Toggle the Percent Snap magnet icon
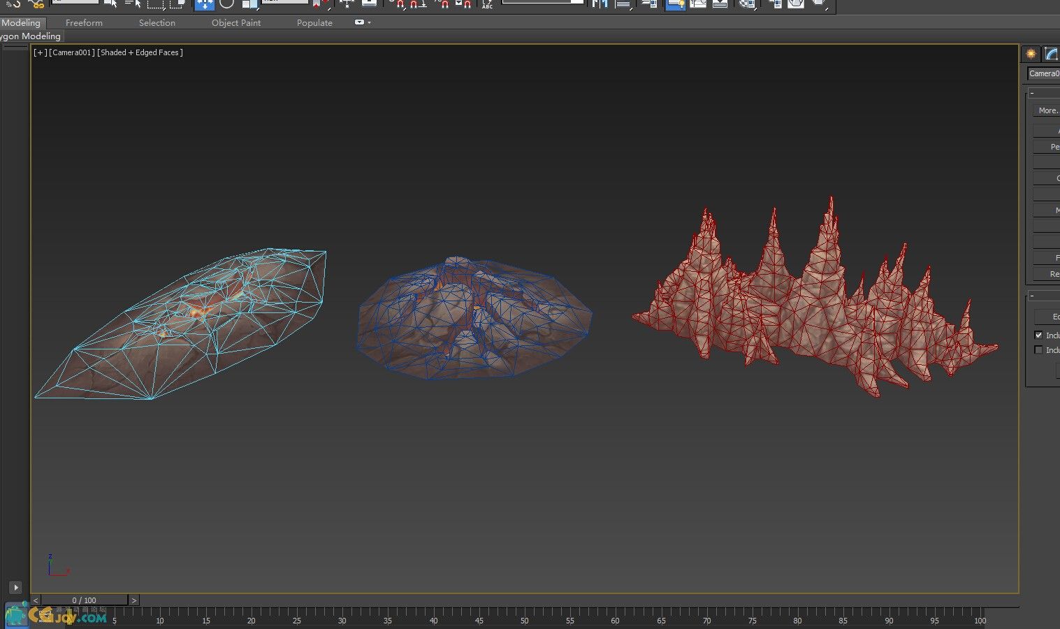The width and height of the screenshot is (1060, 629). point(443,3)
